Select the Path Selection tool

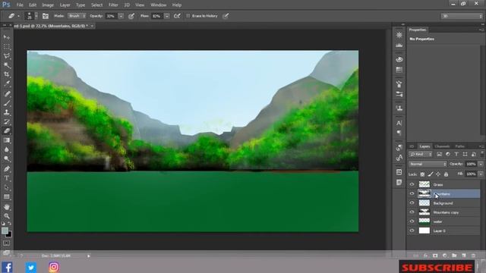7,187
